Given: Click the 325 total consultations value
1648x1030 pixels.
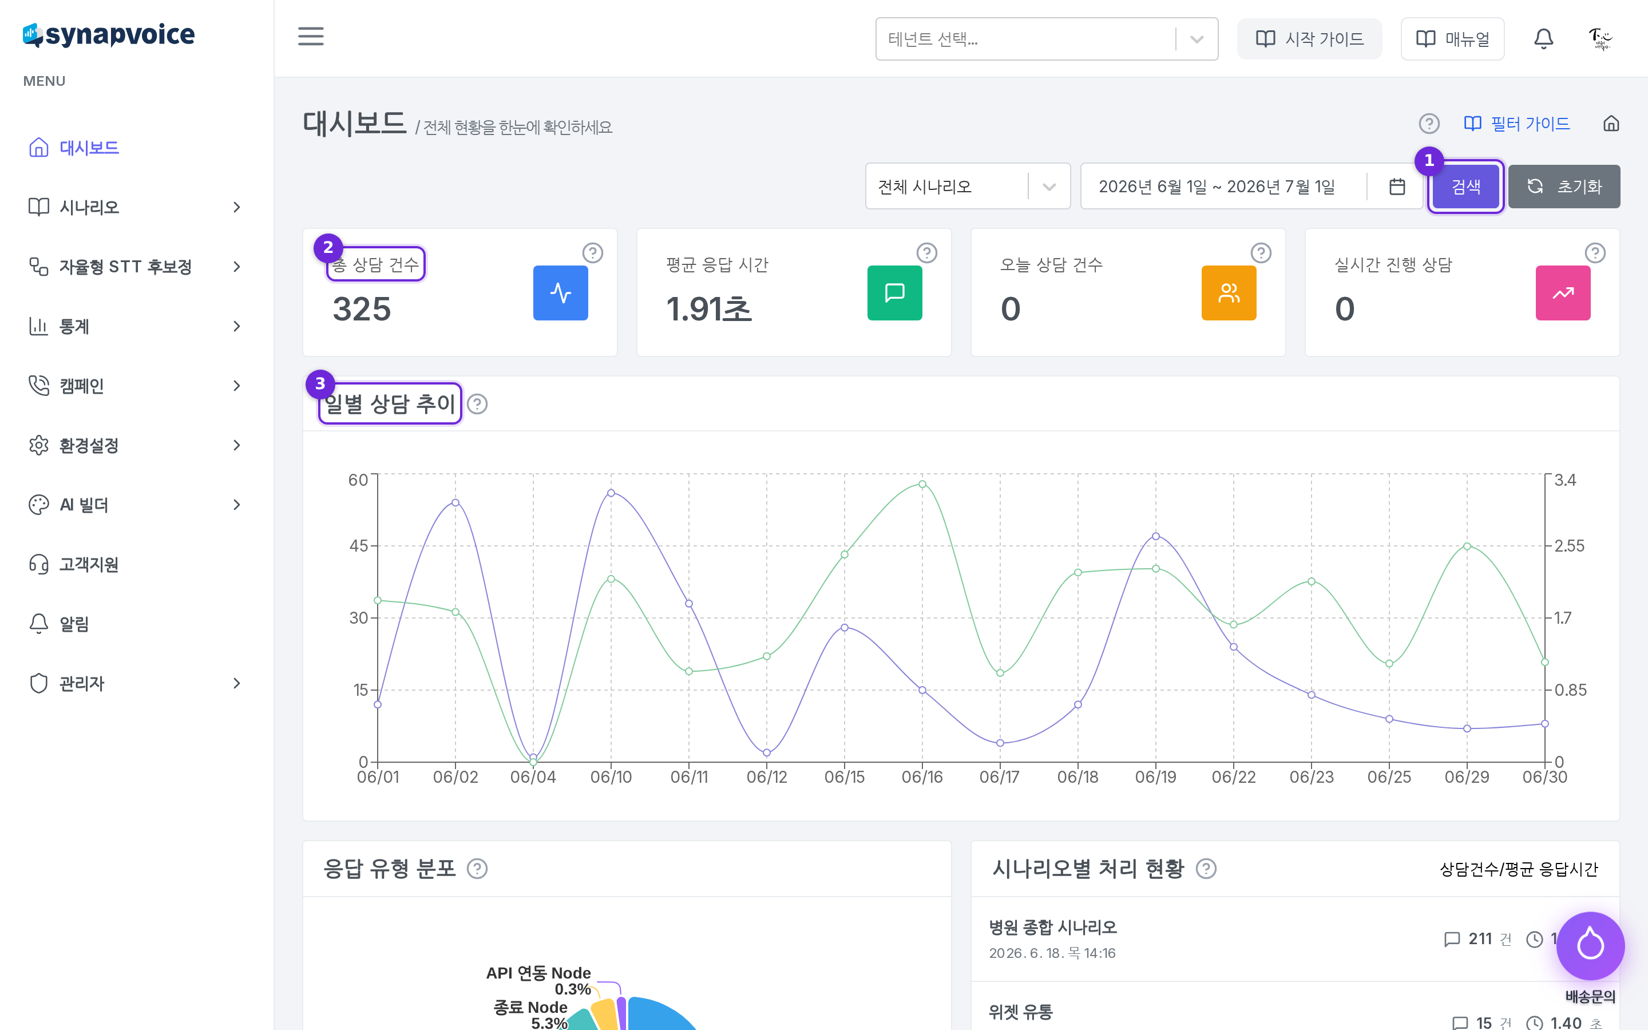Looking at the screenshot, I should pos(362,309).
